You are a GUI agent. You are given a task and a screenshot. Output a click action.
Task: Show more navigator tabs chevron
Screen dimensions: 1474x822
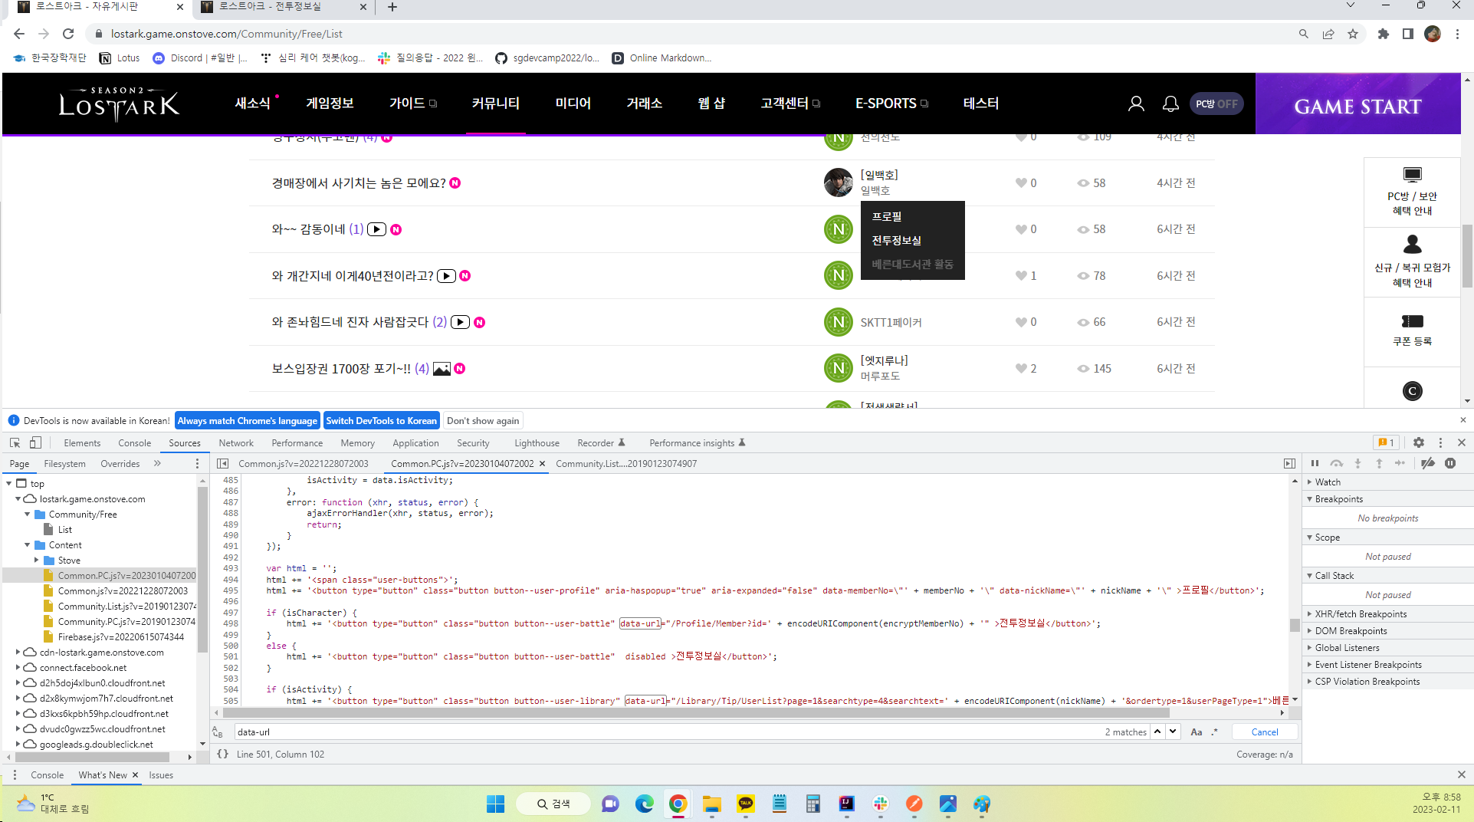157,463
